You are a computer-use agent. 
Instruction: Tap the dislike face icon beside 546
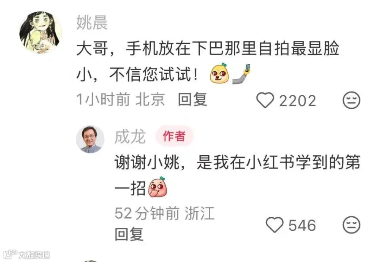coord(351,225)
